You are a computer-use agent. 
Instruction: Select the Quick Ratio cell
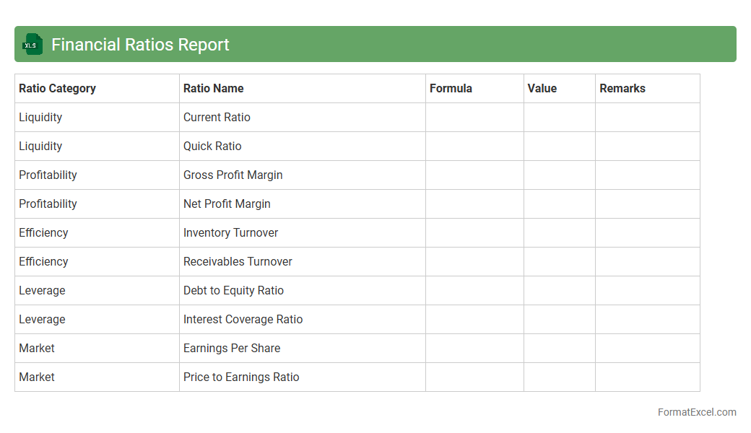212,146
